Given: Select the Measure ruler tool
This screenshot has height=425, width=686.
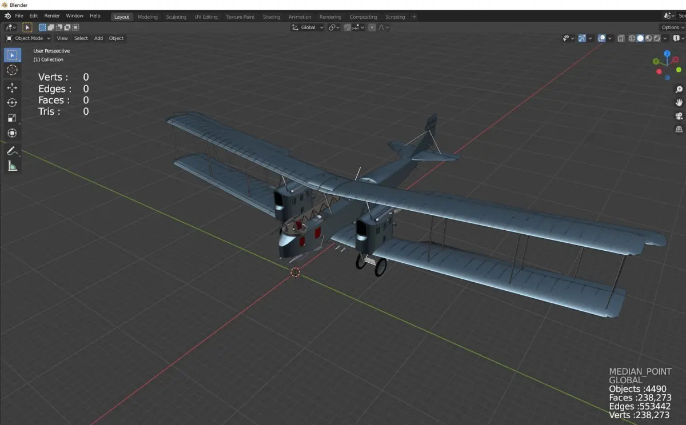Looking at the screenshot, I should (12, 166).
